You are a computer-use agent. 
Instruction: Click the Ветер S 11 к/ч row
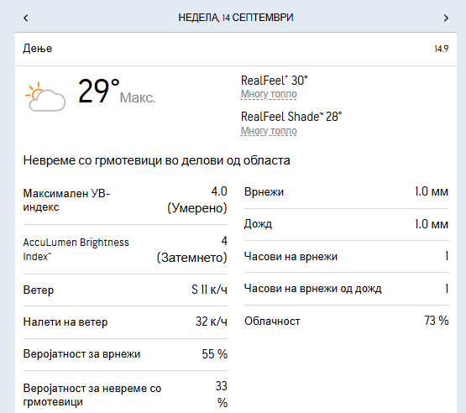125,290
